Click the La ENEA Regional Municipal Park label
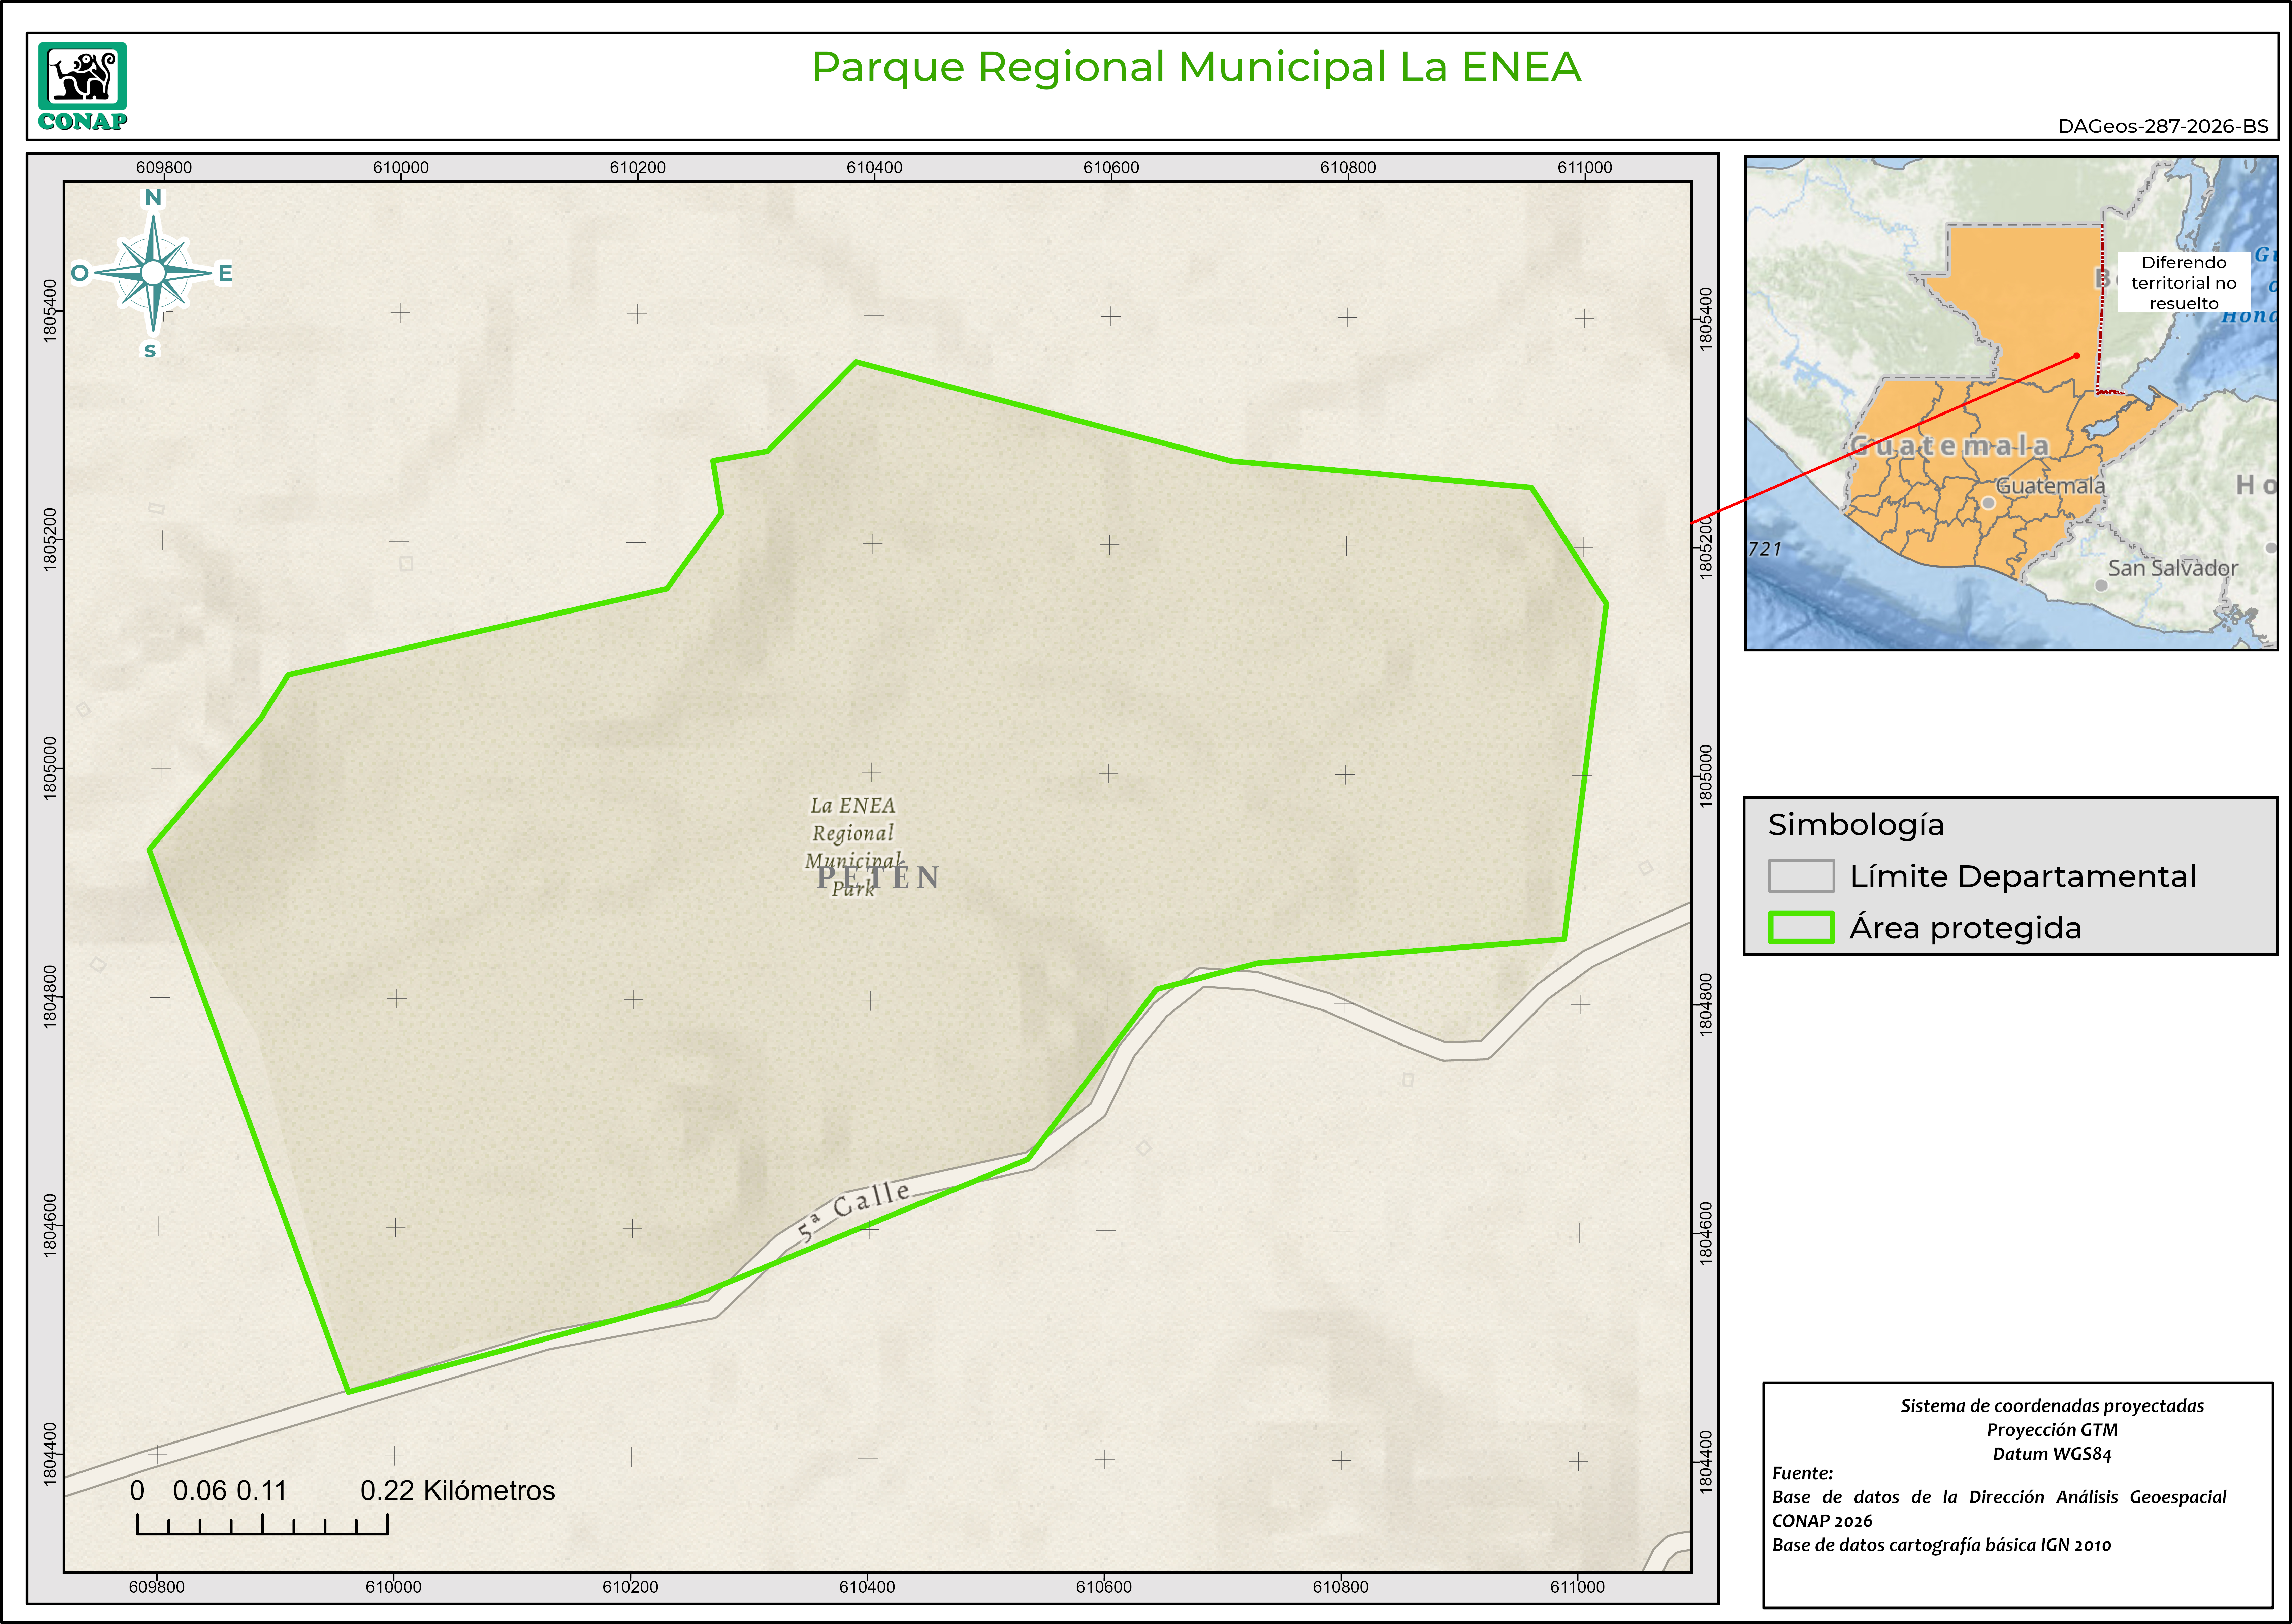Screen dimensions: 2292x1624 853,833
